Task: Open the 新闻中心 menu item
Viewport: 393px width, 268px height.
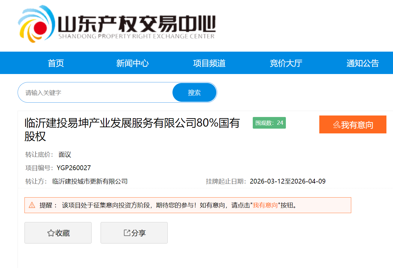Action: [132, 63]
